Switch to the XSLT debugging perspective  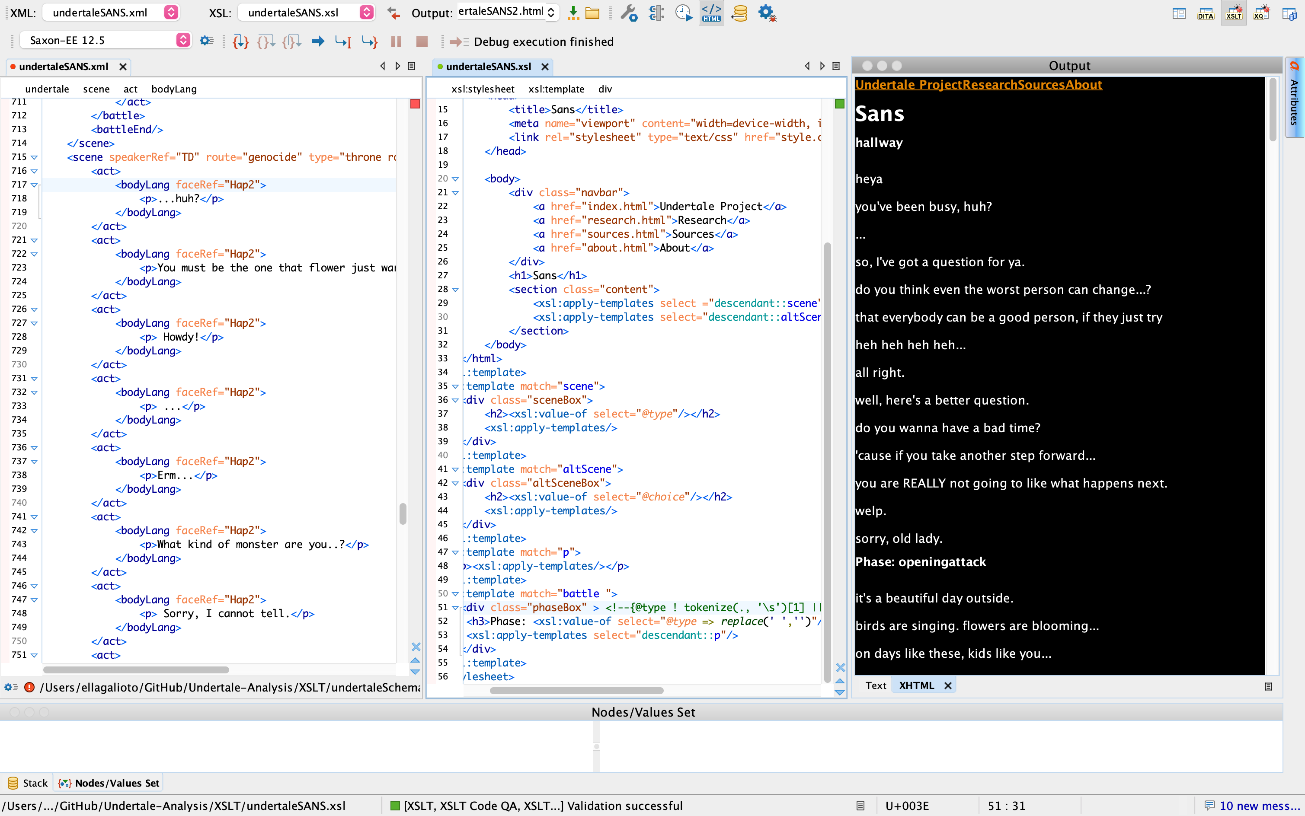pos(1234,13)
